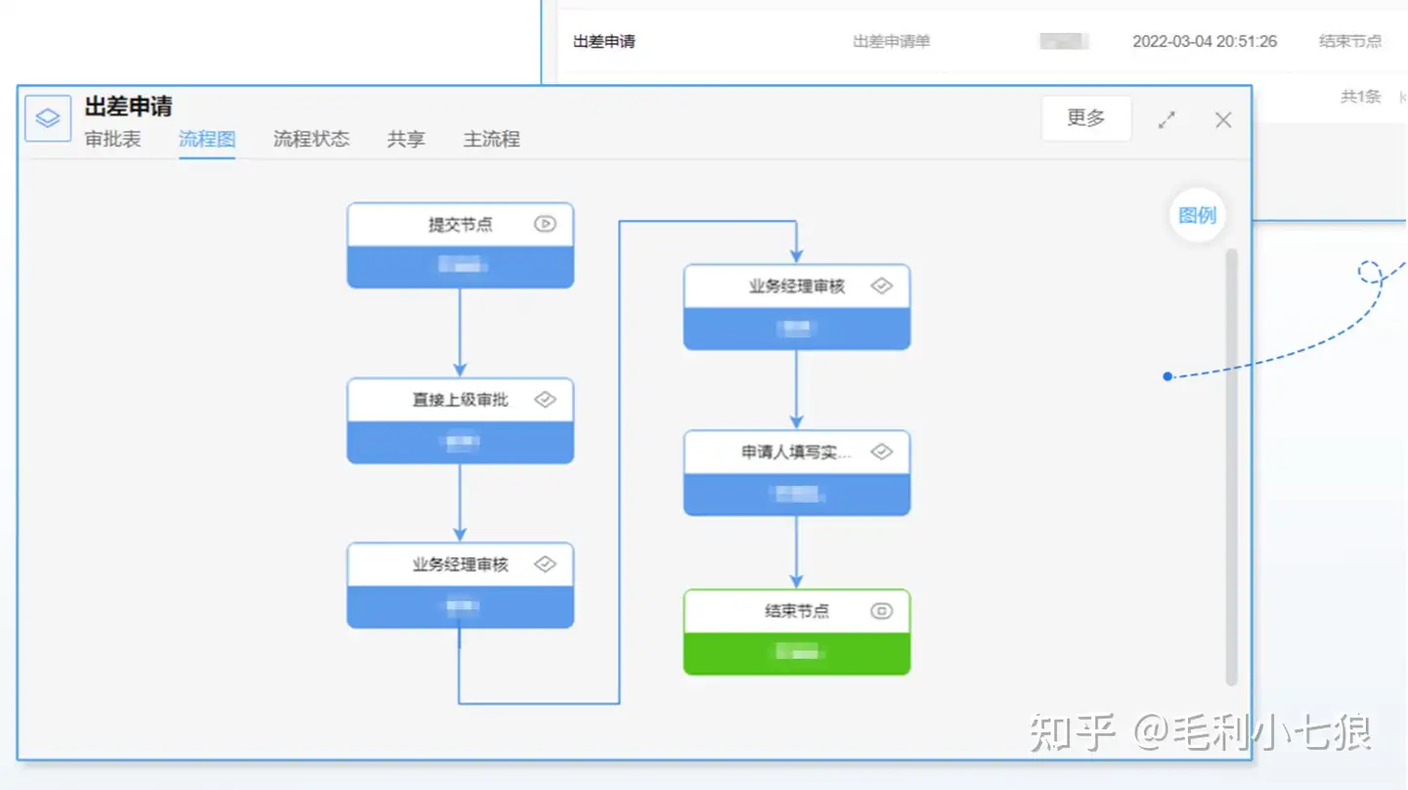1408x790 pixels.
Task: Click the icon on 业务经理审核 node below 直接上级审批
Action: [x=545, y=564]
